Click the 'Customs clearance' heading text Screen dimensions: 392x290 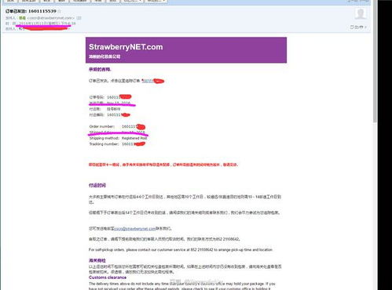pyautogui.click(x=108, y=277)
